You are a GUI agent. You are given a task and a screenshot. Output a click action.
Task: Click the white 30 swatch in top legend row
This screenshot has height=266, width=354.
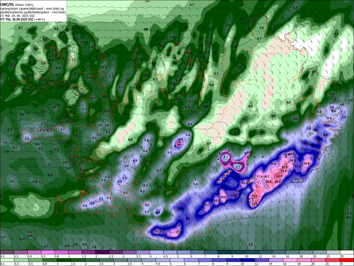347,252
